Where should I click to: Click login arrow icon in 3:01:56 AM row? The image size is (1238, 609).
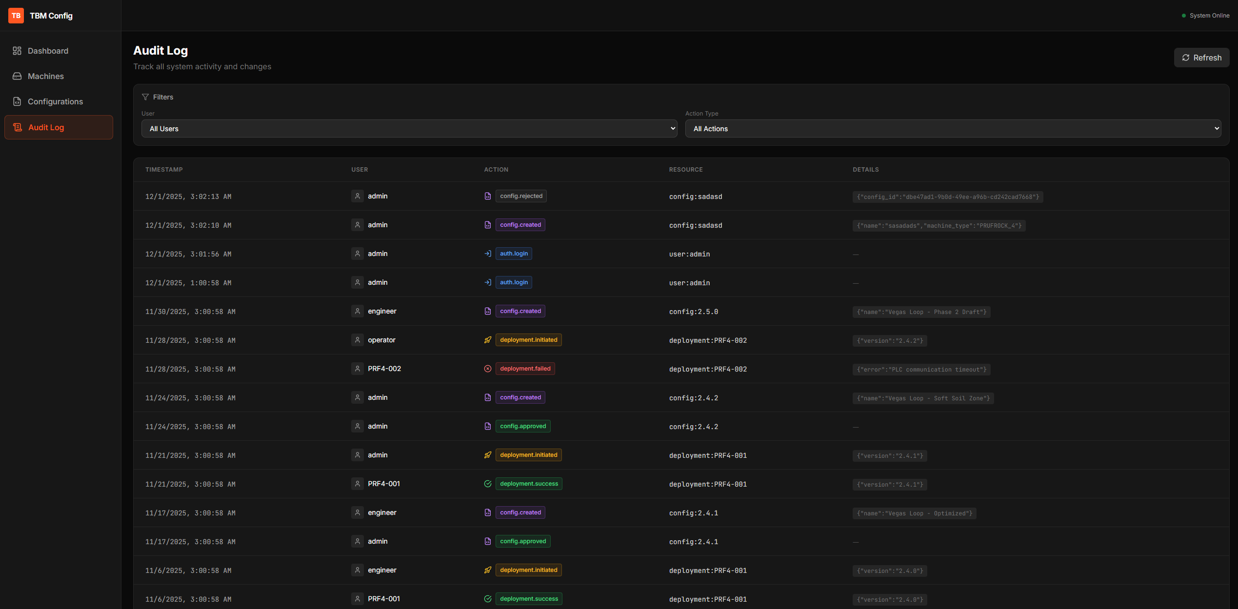(488, 254)
